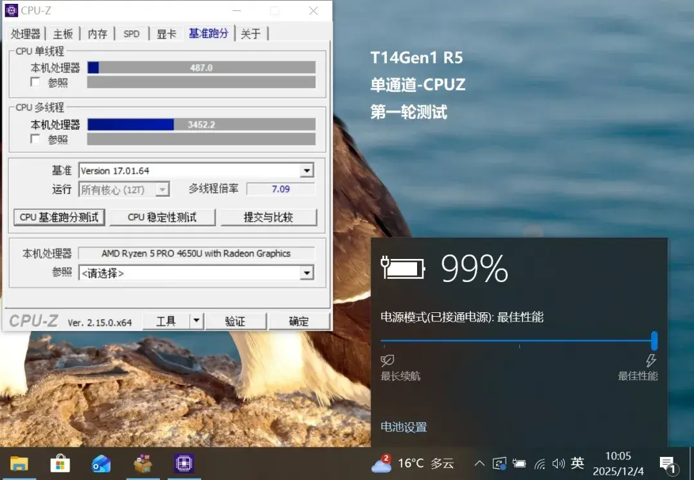Screen dimensions: 694x480
Task: Click the tray icon beside the battery
Action: coord(499,464)
